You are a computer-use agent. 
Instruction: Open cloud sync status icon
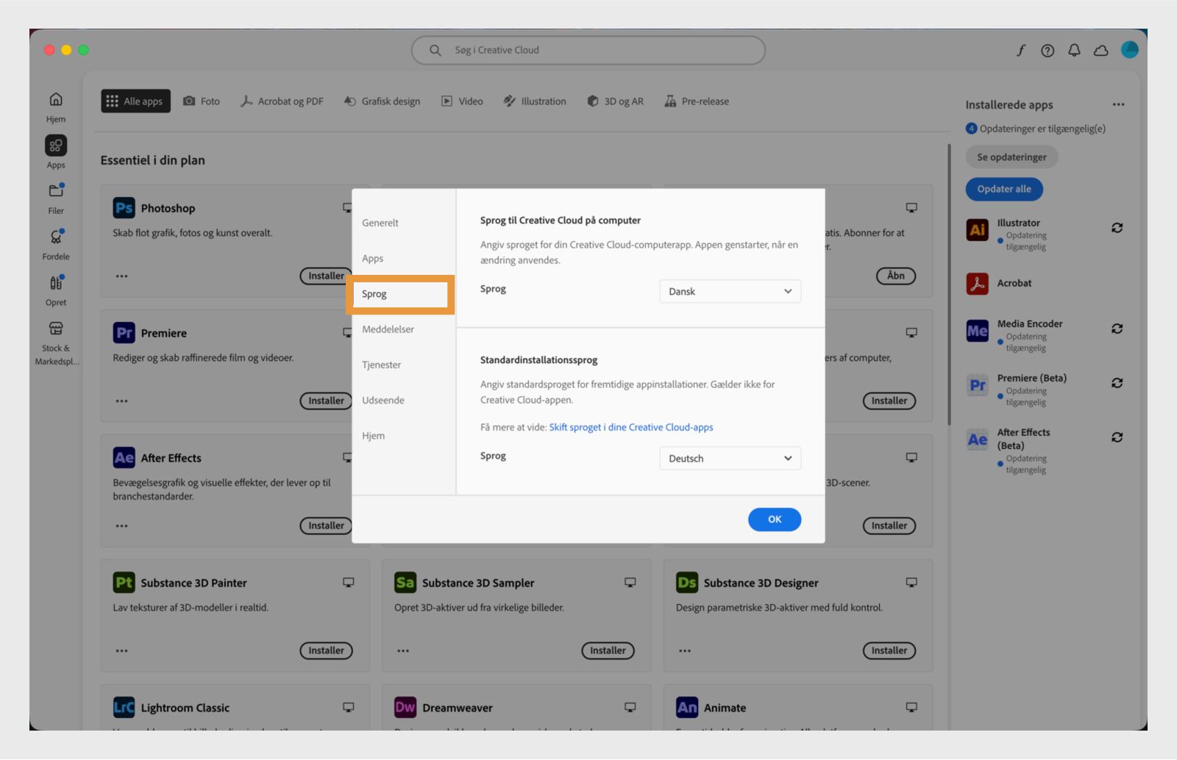coord(1101,50)
